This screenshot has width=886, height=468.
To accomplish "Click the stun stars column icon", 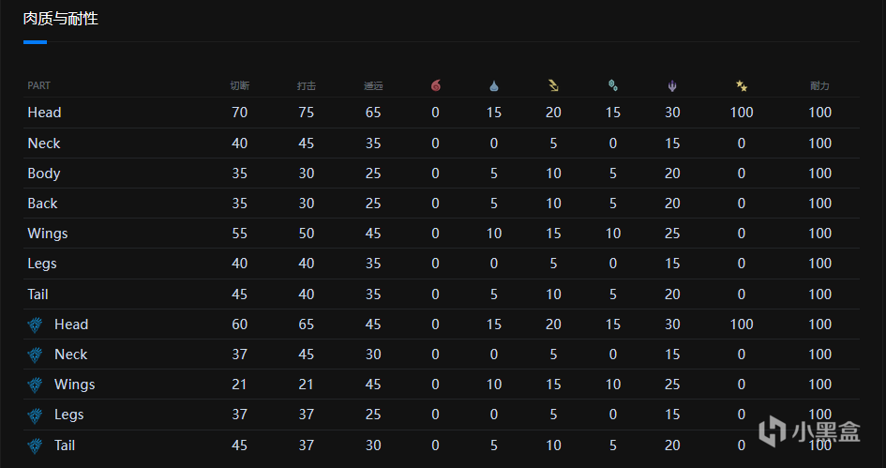I will (x=742, y=85).
